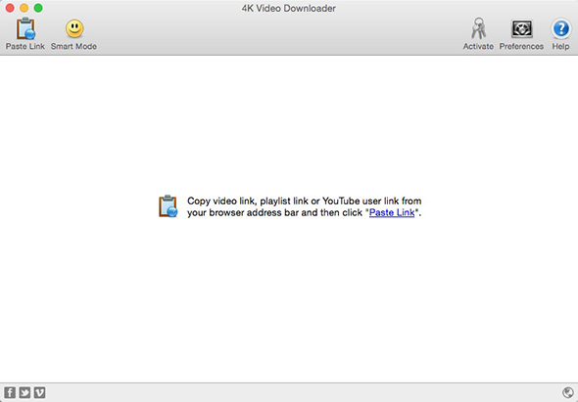The width and height of the screenshot is (578, 402).
Task: Open Activate using the keys icon
Action: [x=478, y=28]
